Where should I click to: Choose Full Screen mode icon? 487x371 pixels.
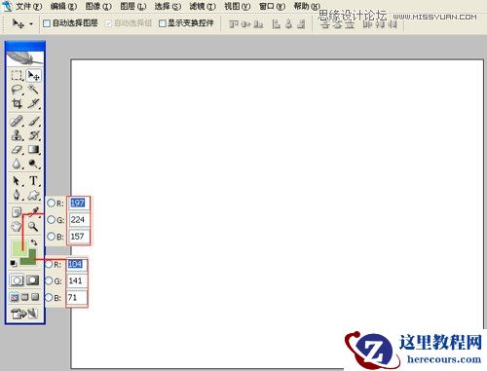[35, 297]
